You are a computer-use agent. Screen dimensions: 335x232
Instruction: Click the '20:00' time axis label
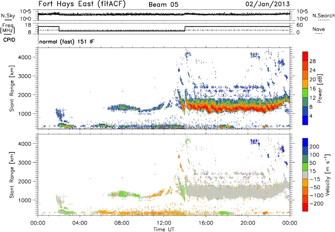click(x=247, y=223)
